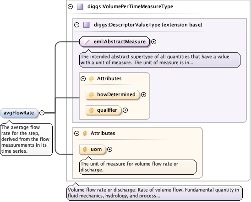251x202 pixels.
Task: Select the howDetermined attribute node
Action: click(x=113, y=95)
